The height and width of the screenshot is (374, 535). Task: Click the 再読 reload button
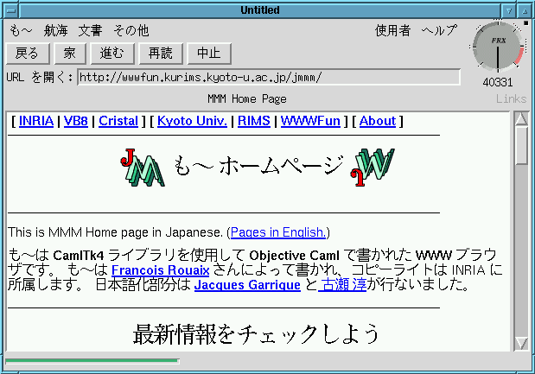pyautogui.click(x=161, y=54)
